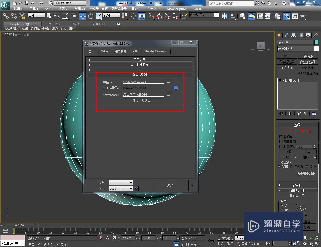321x247 pixels.
Task: Toggle the Percent Snap icon
Action: [x=167, y=16]
